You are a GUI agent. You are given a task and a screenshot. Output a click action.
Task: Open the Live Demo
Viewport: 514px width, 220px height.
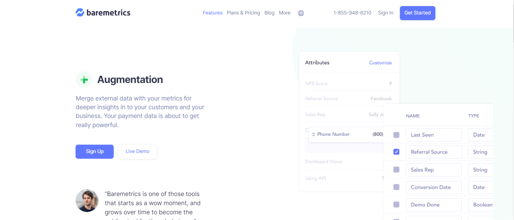click(137, 151)
